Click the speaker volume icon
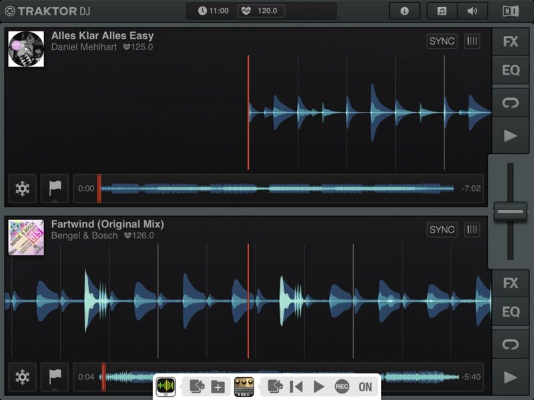This screenshot has width=534, height=400. 473,11
